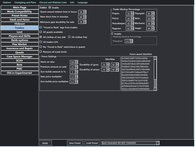Image resolution: width=195 pixels, height=147 pixels.
Task: Adjust Jaeger markup stepper
Action: pos(153,28)
